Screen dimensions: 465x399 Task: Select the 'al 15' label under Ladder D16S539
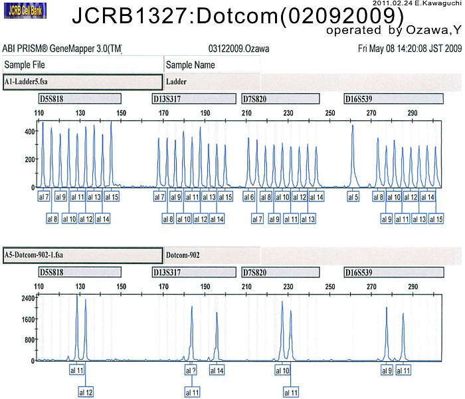pyautogui.click(x=436, y=219)
